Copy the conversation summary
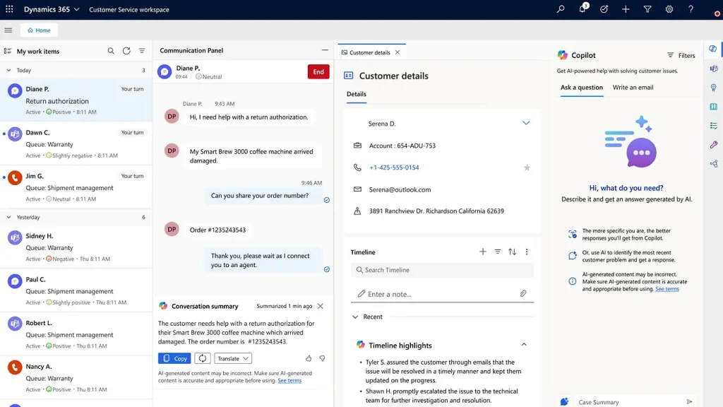Screen dimensions: 723x407 174,358
